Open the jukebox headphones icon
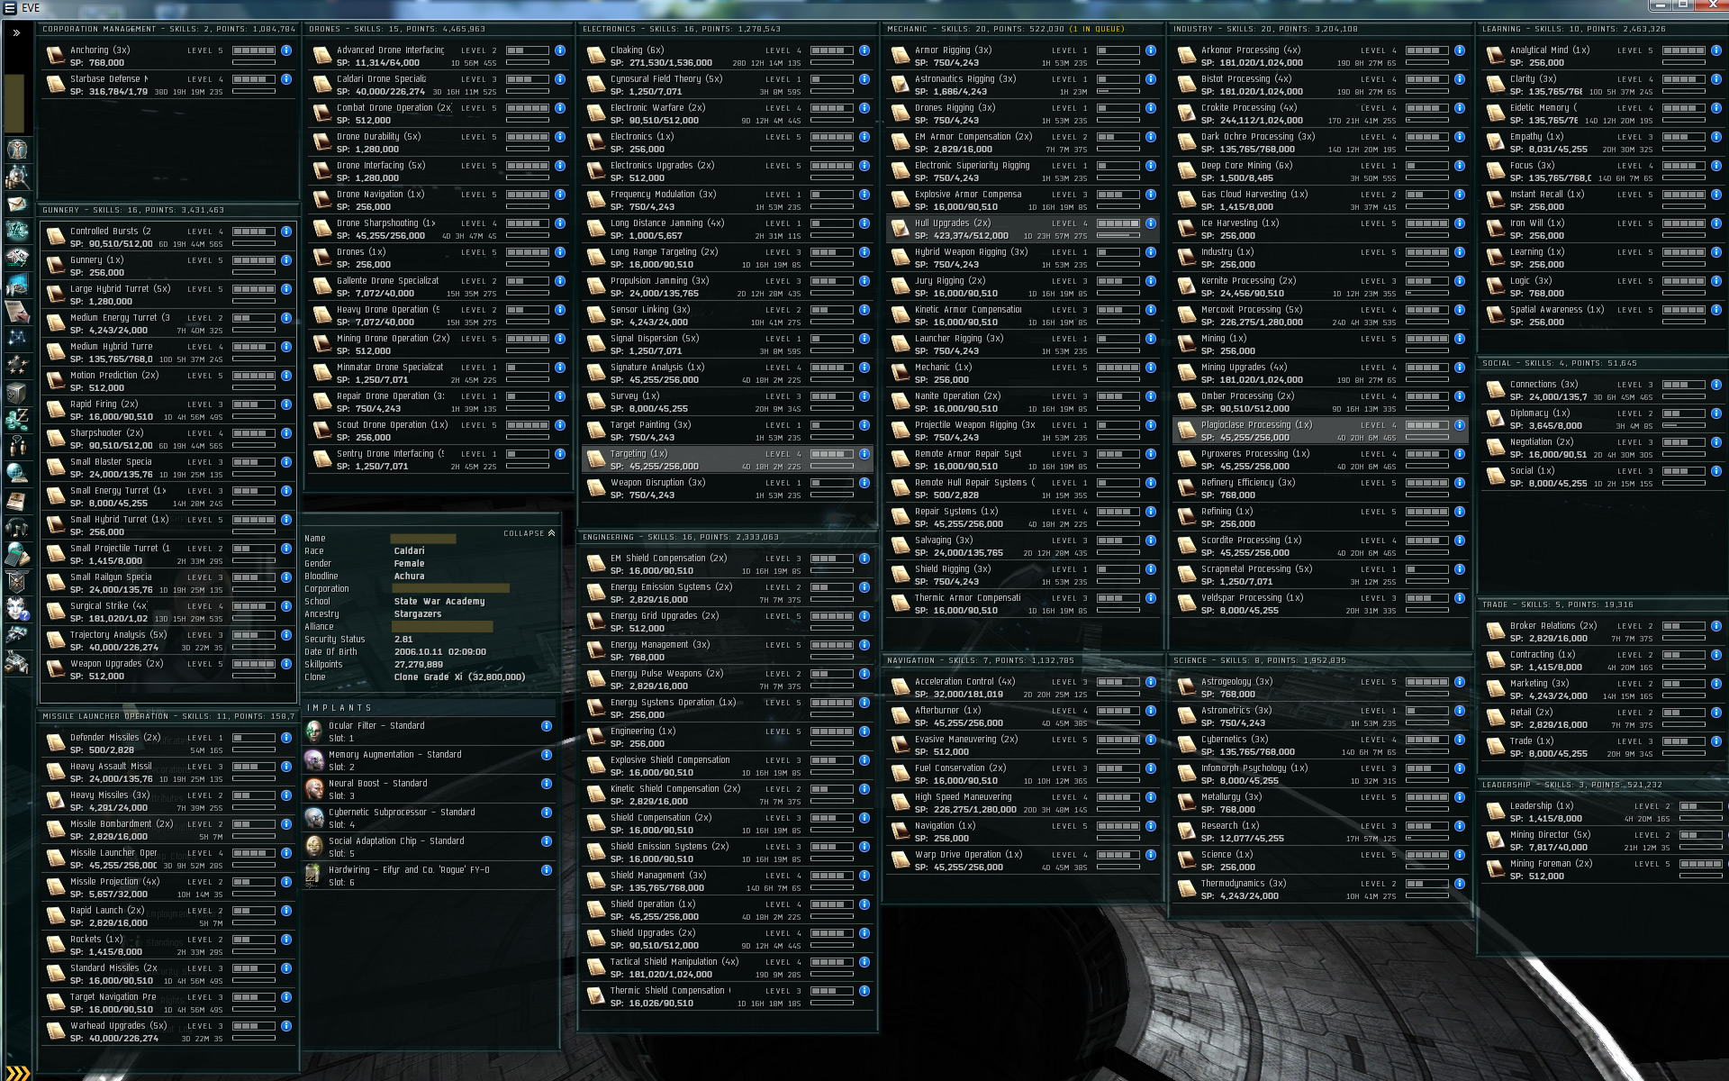Screen dimensions: 1729x1081 (17, 527)
